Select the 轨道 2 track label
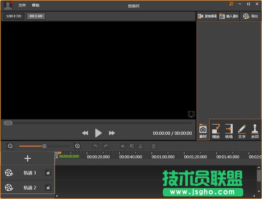The image size is (262, 199). click(x=30, y=188)
